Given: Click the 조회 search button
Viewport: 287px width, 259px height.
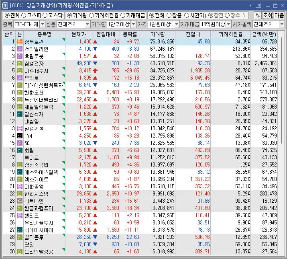Looking at the screenshot, I should click(268, 15).
